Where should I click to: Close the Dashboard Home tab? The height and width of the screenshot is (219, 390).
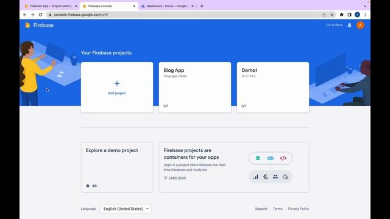(x=193, y=6)
